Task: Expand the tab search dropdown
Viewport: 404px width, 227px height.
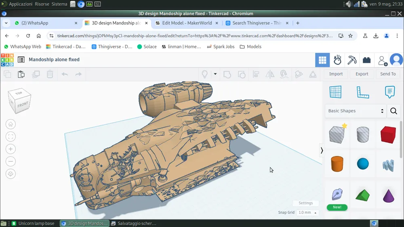Action: (x=6, y=23)
